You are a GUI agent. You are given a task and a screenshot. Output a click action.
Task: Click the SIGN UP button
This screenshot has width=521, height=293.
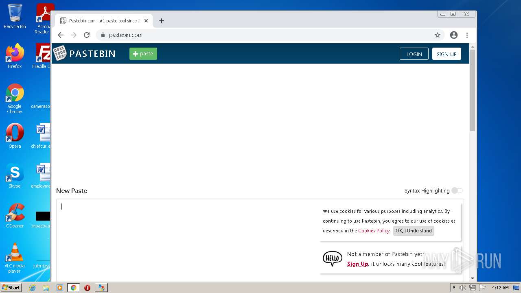coord(447,54)
